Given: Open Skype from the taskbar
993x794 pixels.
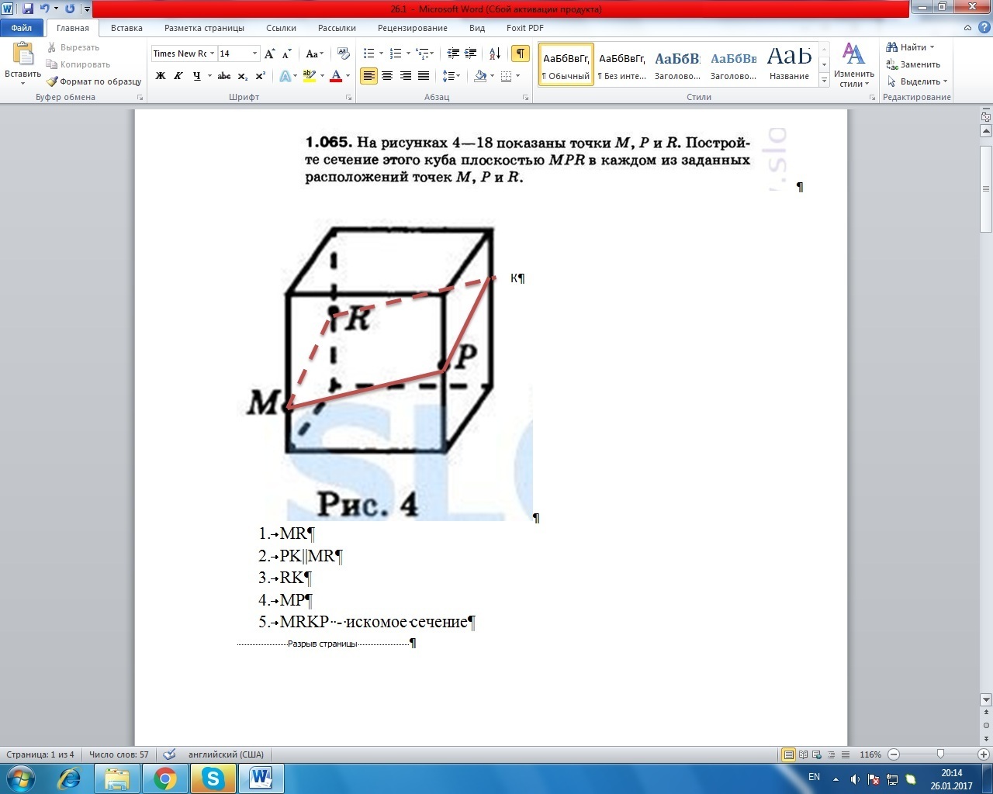Looking at the screenshot, I should coord(213,778).
